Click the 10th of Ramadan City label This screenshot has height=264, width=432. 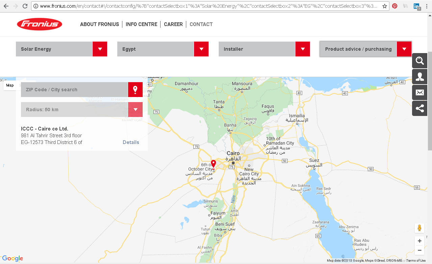tap(280, 141)
